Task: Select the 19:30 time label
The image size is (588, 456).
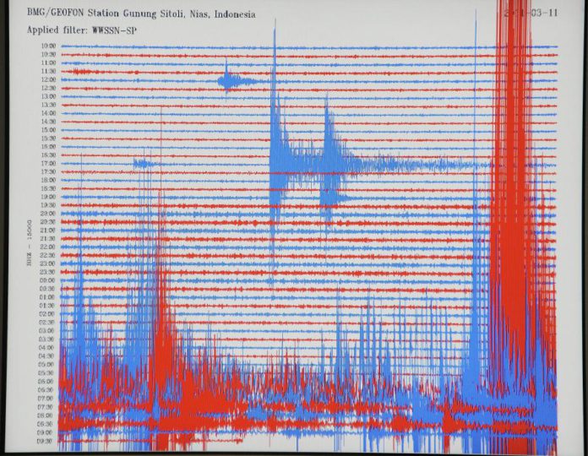Action: [x=47, y=205]
